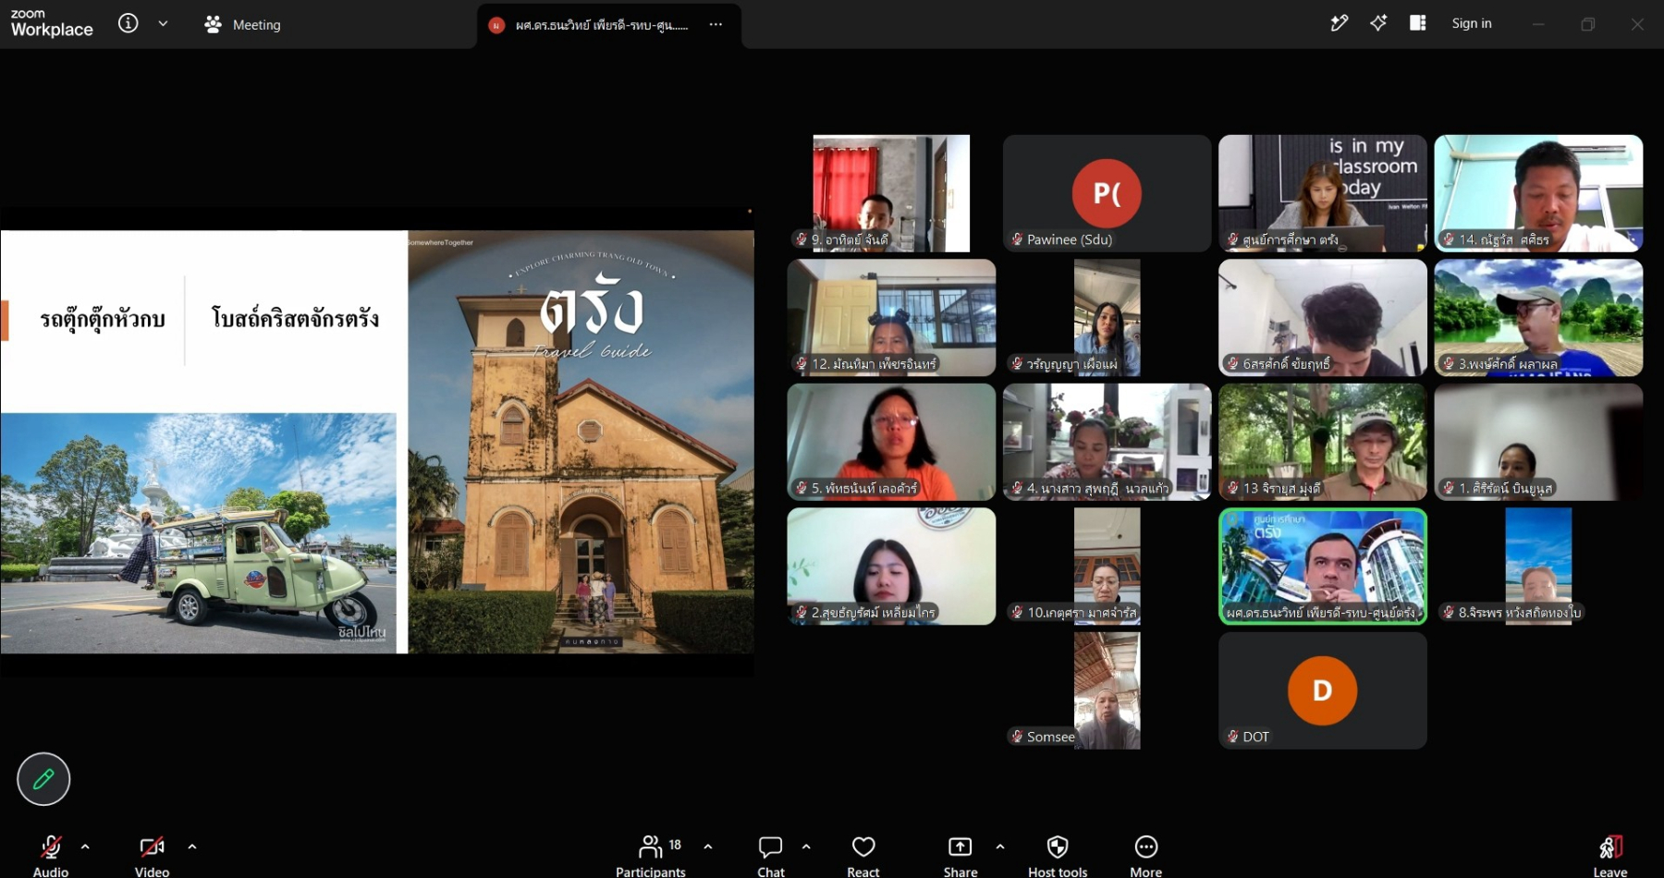1664x878 pixels.
Task: Click the Leave meeting button
Action: click(1609, 856)
